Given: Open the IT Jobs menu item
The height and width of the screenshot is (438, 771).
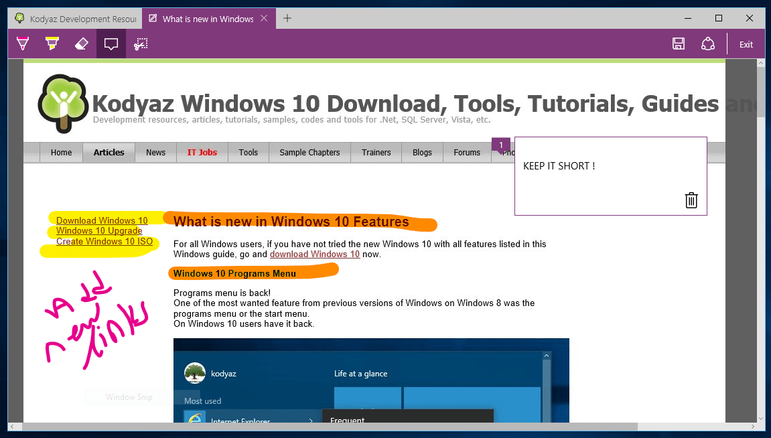Looking at the screenshot, I should pyautogui.click(x=202, y=153).
